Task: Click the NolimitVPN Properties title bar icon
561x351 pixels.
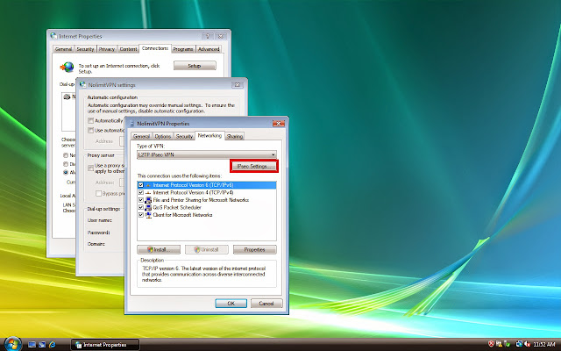Action: click(x=131, y=123)
